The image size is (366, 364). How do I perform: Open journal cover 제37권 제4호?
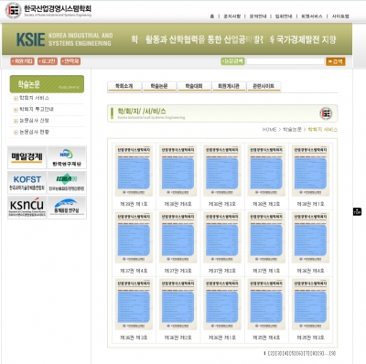click(134, 238)
